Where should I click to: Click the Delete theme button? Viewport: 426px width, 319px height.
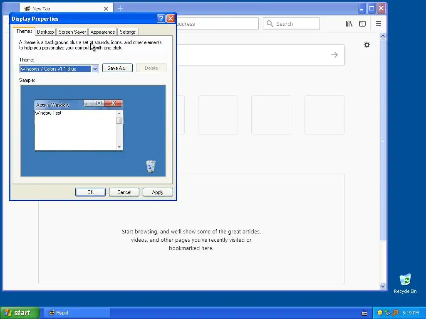pyautogui.click(x=151, y=68)
